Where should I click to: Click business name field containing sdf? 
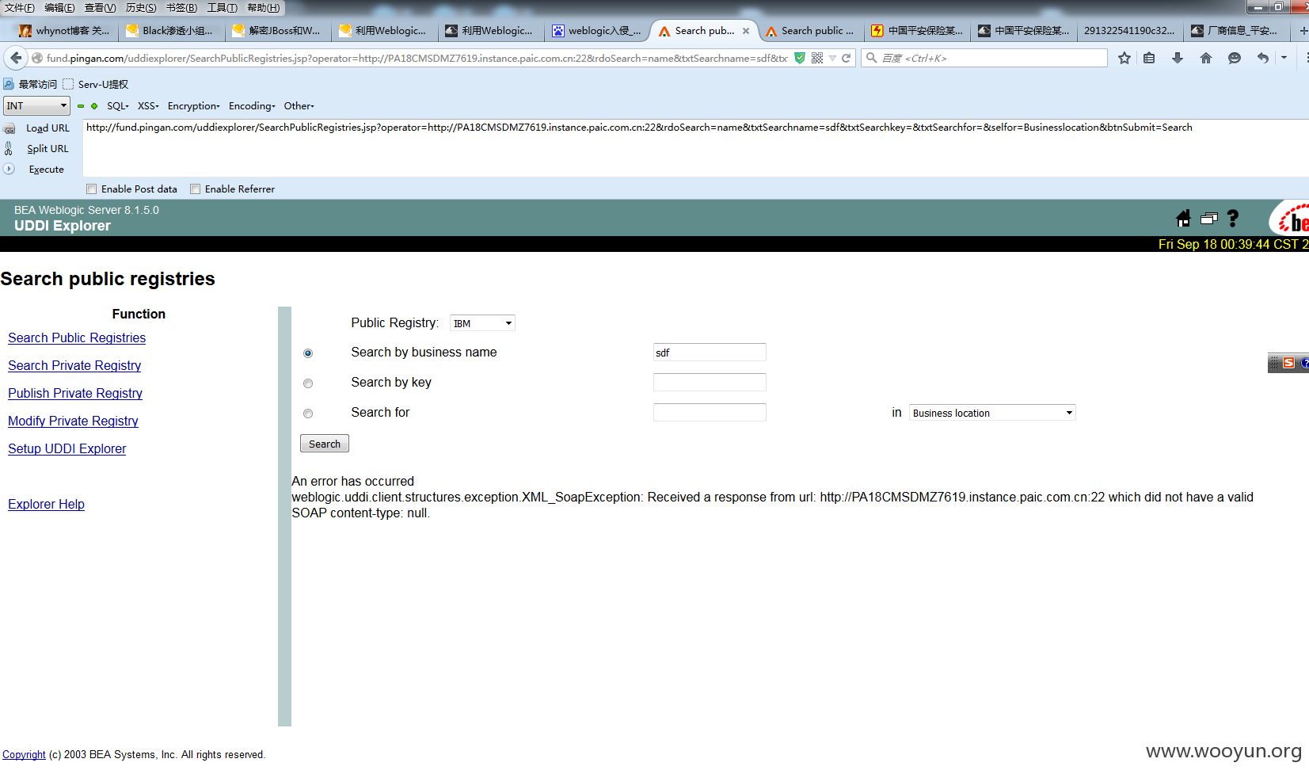pyautogui.click(x=710, y=353)
